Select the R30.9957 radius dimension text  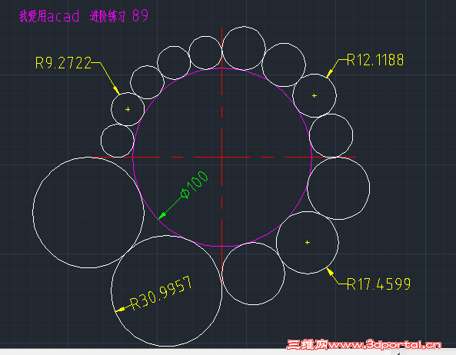[x=161, y=294]
